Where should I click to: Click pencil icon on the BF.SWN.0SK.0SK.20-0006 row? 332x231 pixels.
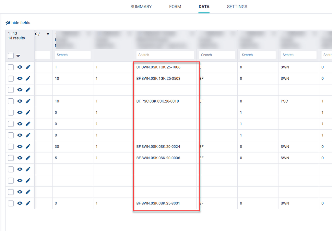28,158
